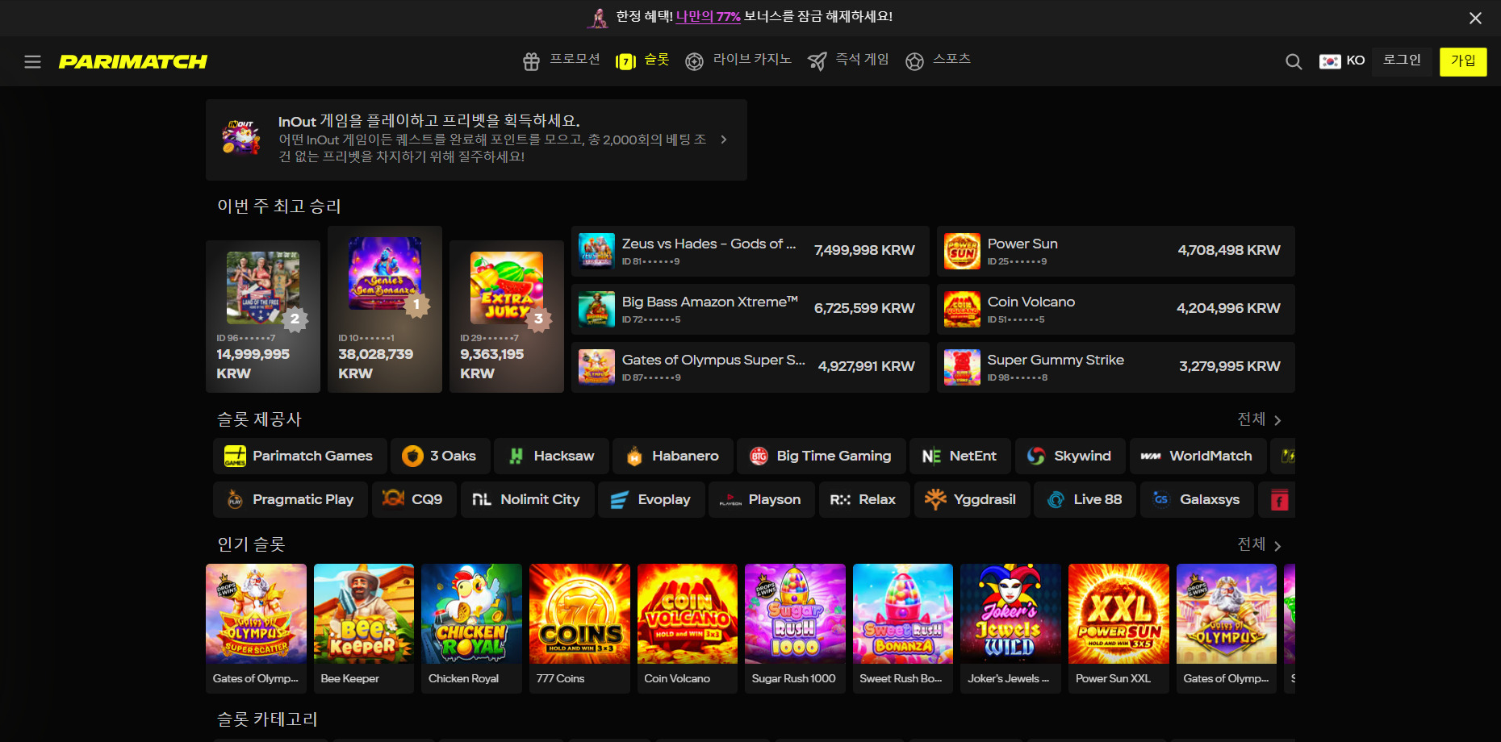The height and width of the screenshot is (742, 1501).
Task: Go to the 라이브 카지노 section
Action: pos(738,60)
